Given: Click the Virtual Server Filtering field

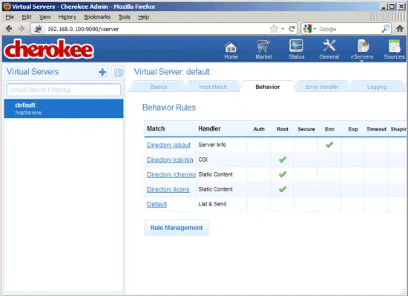Looking at the screenshot, I should point(64,90).
